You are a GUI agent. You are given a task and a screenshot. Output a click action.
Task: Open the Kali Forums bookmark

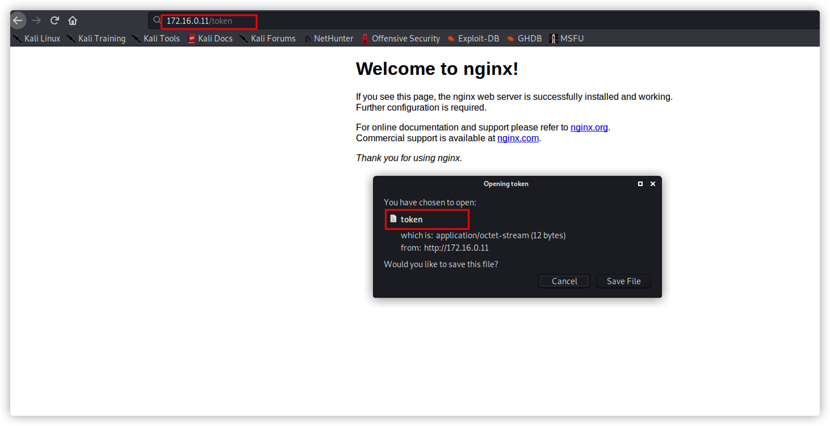pyautogui.click(x=267, y=38)
